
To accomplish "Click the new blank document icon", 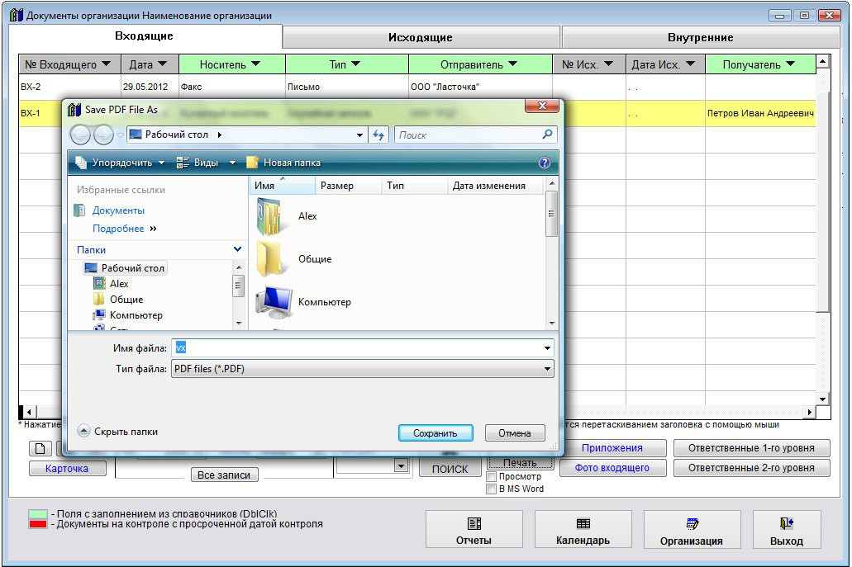I will coord(40,449).
